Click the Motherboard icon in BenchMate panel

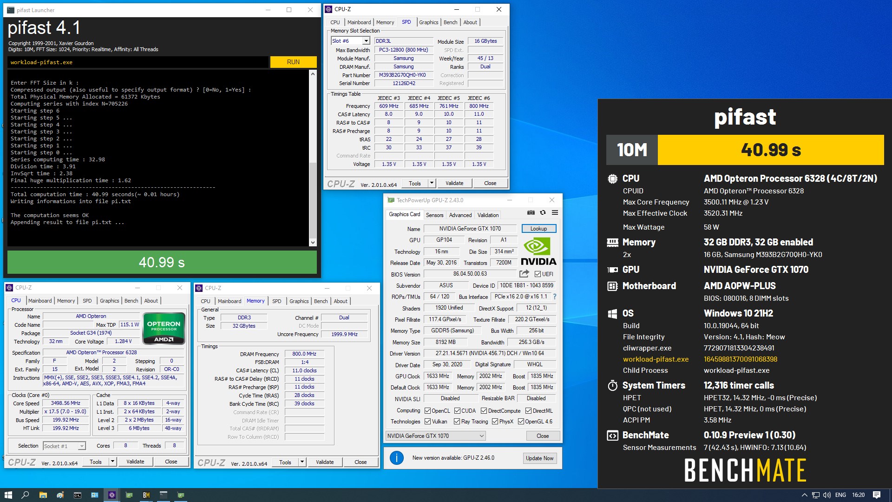612,286
